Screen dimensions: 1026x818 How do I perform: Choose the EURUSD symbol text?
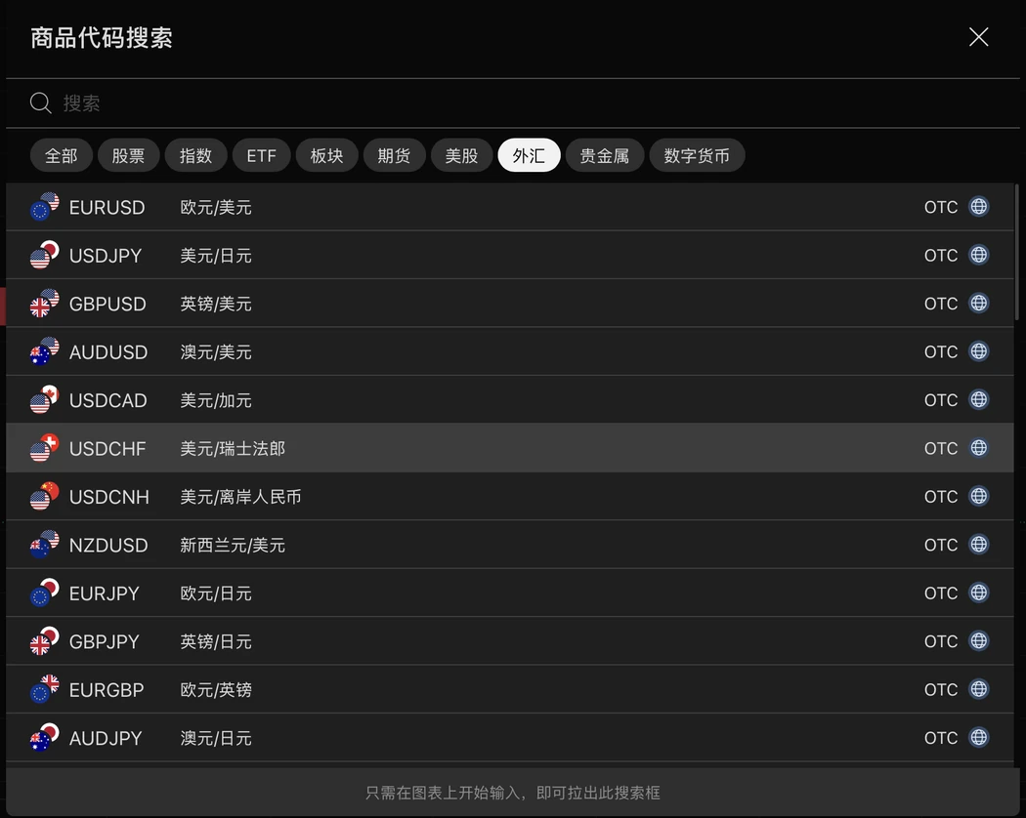(107, 207)
